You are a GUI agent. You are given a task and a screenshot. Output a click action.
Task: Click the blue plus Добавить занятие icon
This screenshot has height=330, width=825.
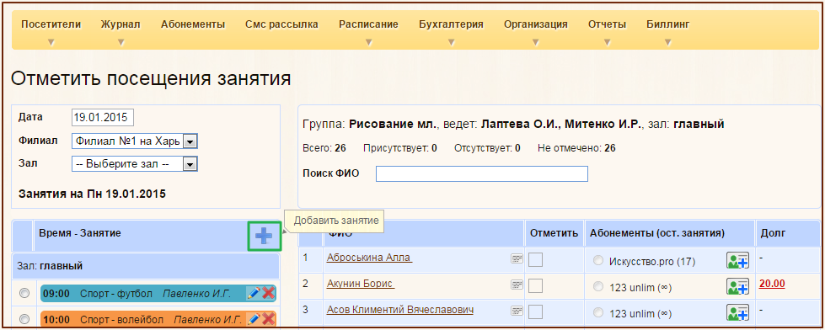click(264, 237)
